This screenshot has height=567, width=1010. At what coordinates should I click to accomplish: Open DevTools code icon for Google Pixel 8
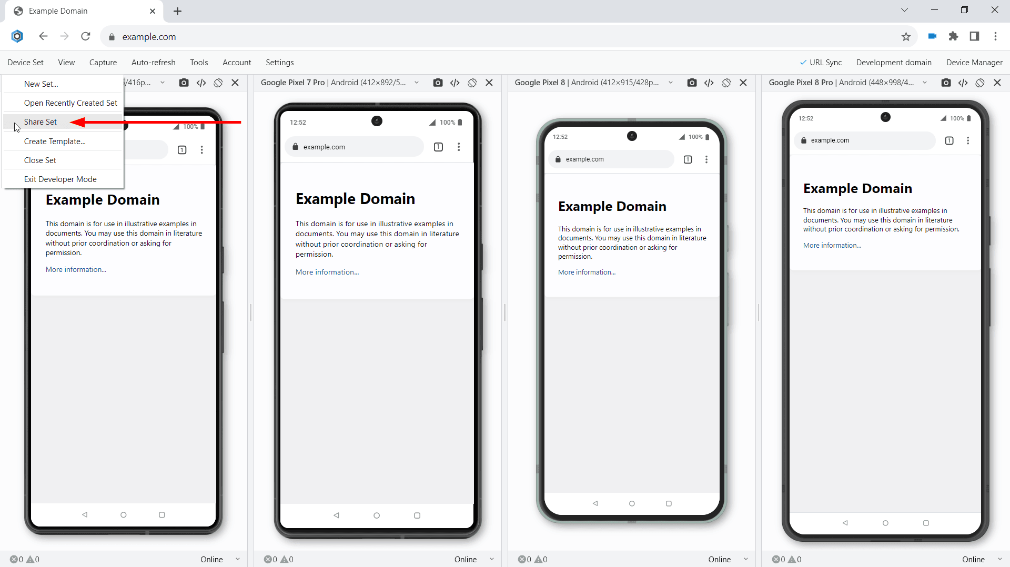pyautogui.click(x=709, y=83)
